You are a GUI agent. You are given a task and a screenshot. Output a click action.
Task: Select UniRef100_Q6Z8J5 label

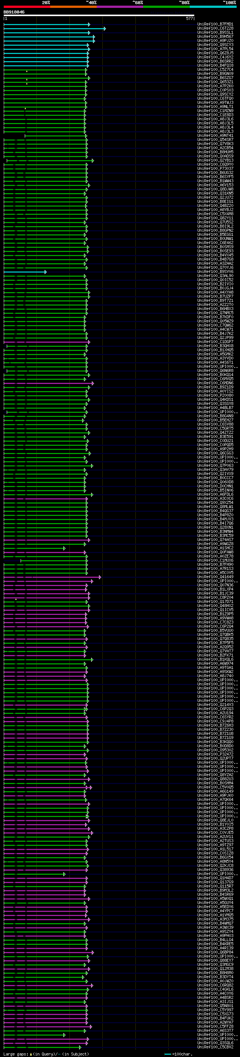coord(215,53)
